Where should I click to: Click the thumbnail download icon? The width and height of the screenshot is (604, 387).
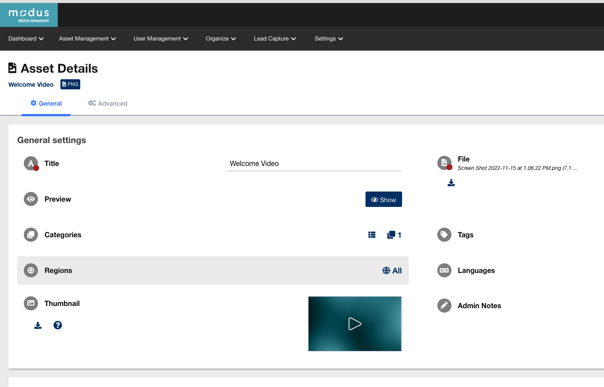(38, 325)
